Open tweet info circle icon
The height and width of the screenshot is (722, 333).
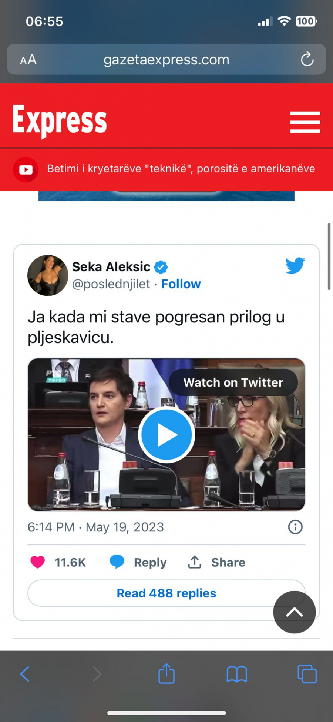coord(295,527)
